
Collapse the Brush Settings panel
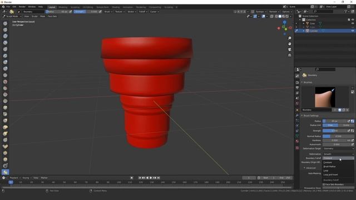coord(310,116)
